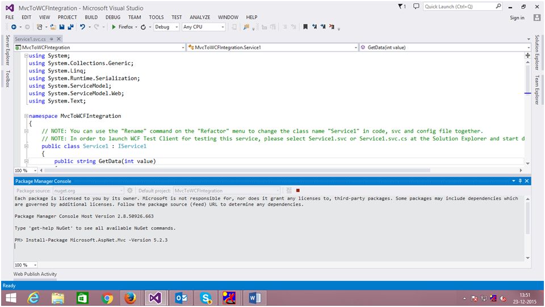Start debugging with the green play icon
Image resolution: width=545 pixels, height=307 pixels.
(x=114, y=27)
